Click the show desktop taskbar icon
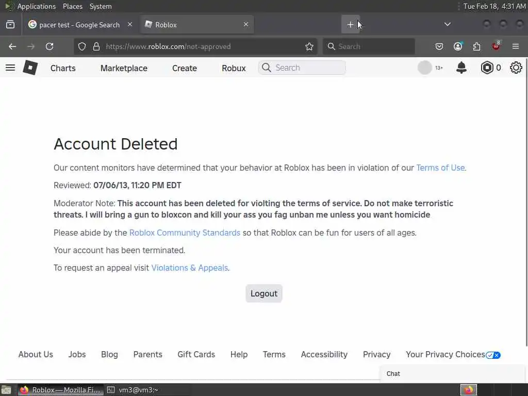The image size is (528, 396). (x=6, y=390)
